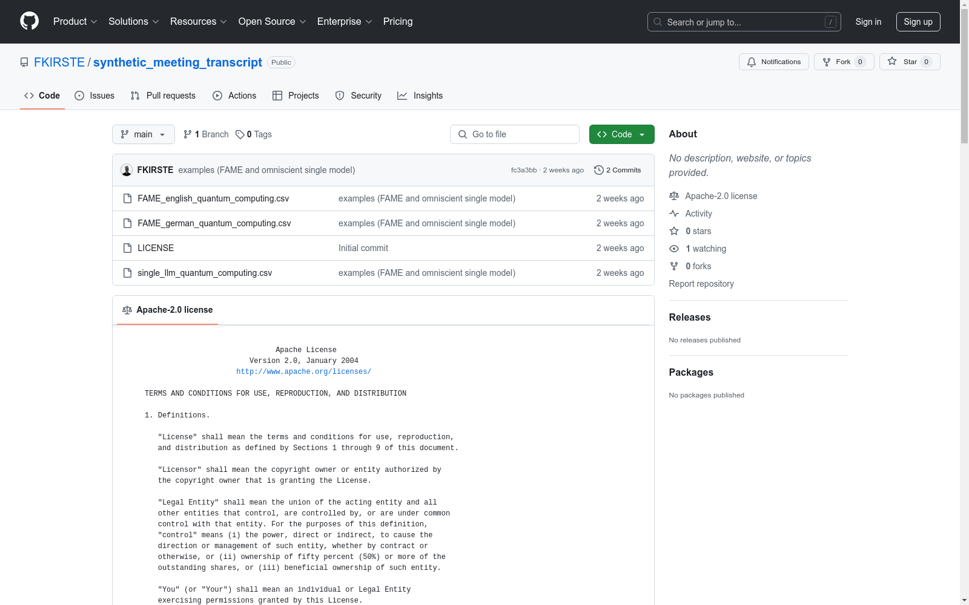Click the Releases heading link
Image resolution: width=969 pixels, height=605 pixels.
pyautogui.click(x=690, y=317)
